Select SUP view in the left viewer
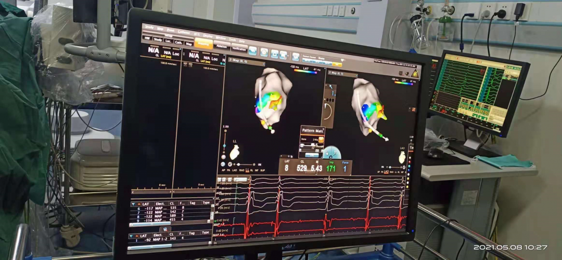Viewport: 562px width, 260px height. tap(263, 170)
